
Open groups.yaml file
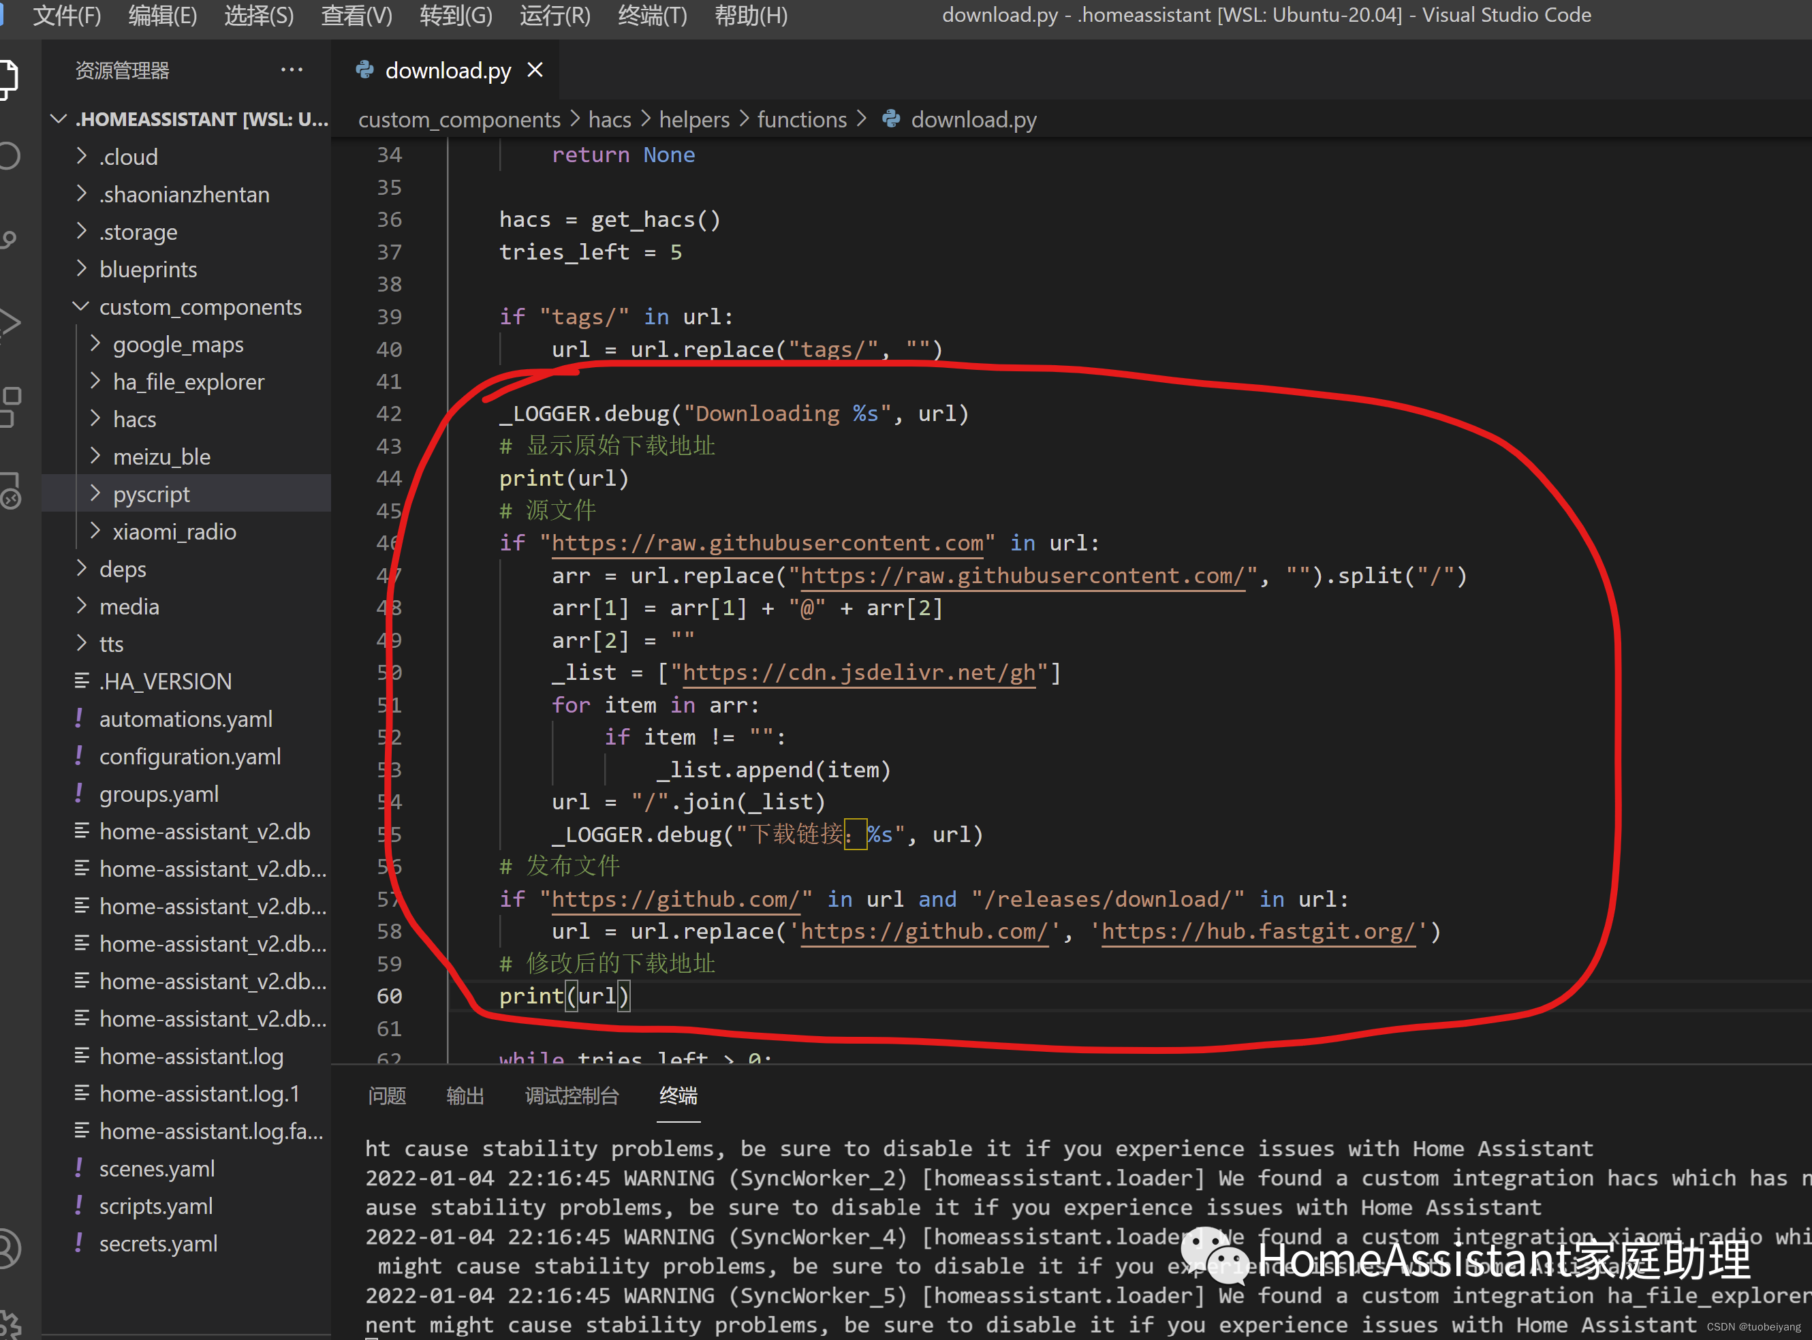(x=187, y=793)
